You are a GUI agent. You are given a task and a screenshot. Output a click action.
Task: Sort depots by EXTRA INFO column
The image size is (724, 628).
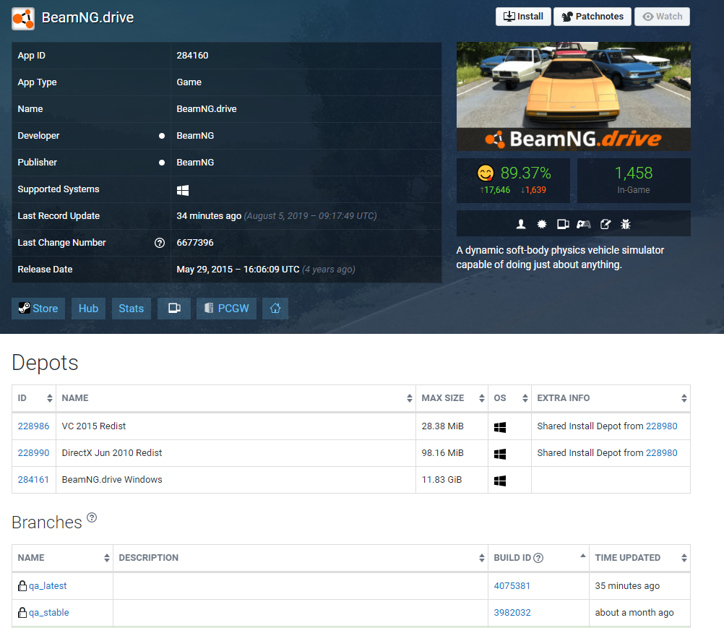611,398
